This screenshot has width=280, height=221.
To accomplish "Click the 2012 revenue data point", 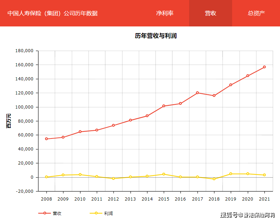I will (x=113, y=125).
